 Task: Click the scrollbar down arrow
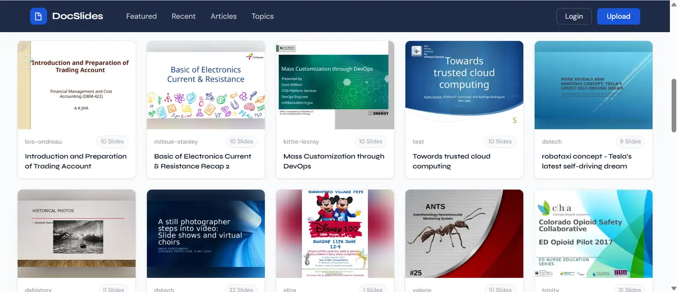pyautogui.click(x=674, y=288)
